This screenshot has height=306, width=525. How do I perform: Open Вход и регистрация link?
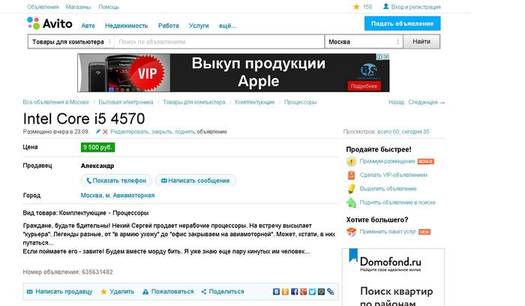point(415,7)
